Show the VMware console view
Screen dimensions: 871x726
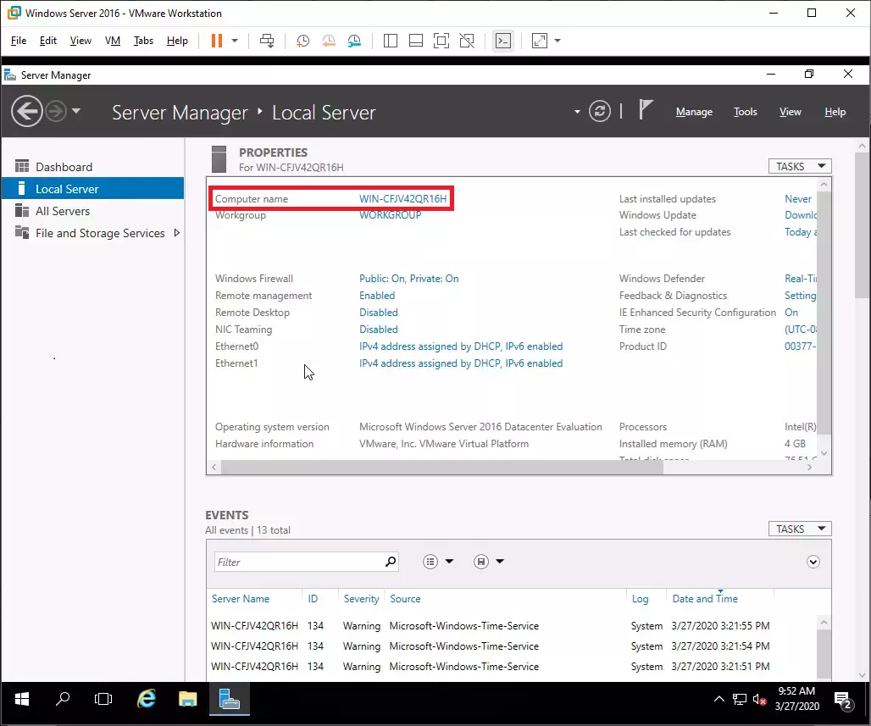(x=503, y=41)
